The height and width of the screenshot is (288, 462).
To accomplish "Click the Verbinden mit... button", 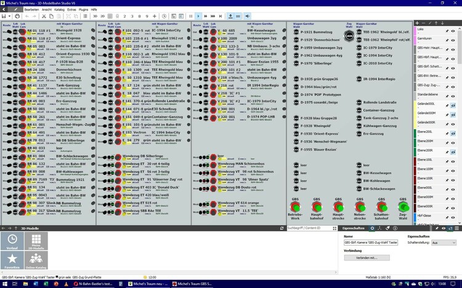I will [367, 258].
